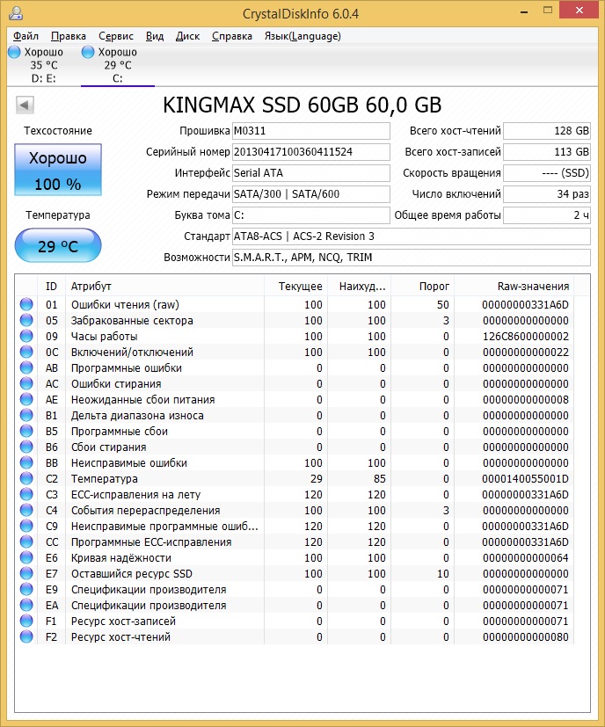The image size is (605, 727).
Task: Open the Язык(Language) menu
Action: tap(302, 36)
